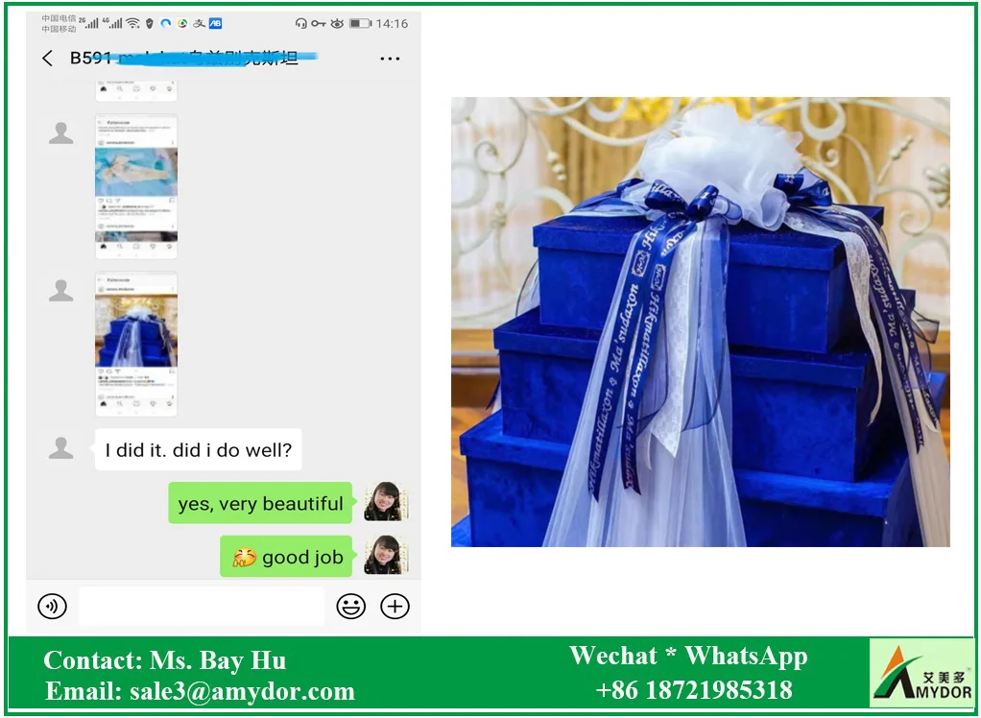The height and width of the screenshot is (718, 981).
Task: Tap the battery icon in status bar
Action: click(x=360, y=23)
